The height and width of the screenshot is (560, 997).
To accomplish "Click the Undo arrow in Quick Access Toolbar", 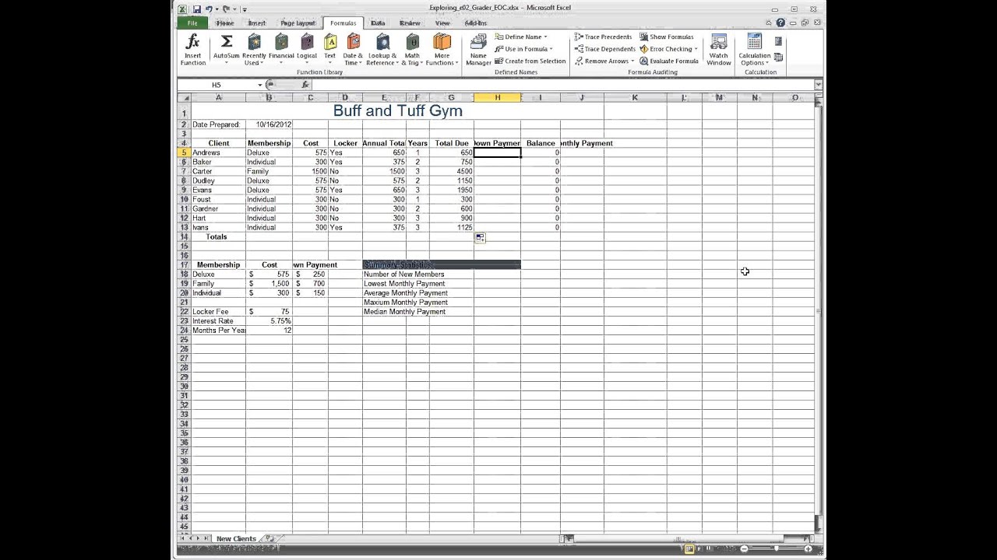I will tap(210, 9).
